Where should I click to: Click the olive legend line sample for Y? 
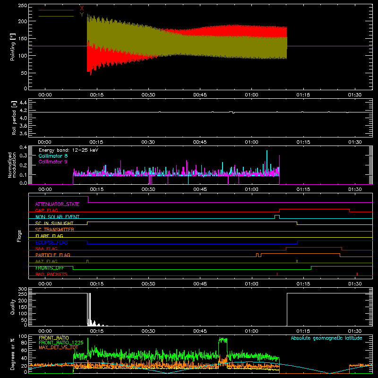[x=56, y=16]
